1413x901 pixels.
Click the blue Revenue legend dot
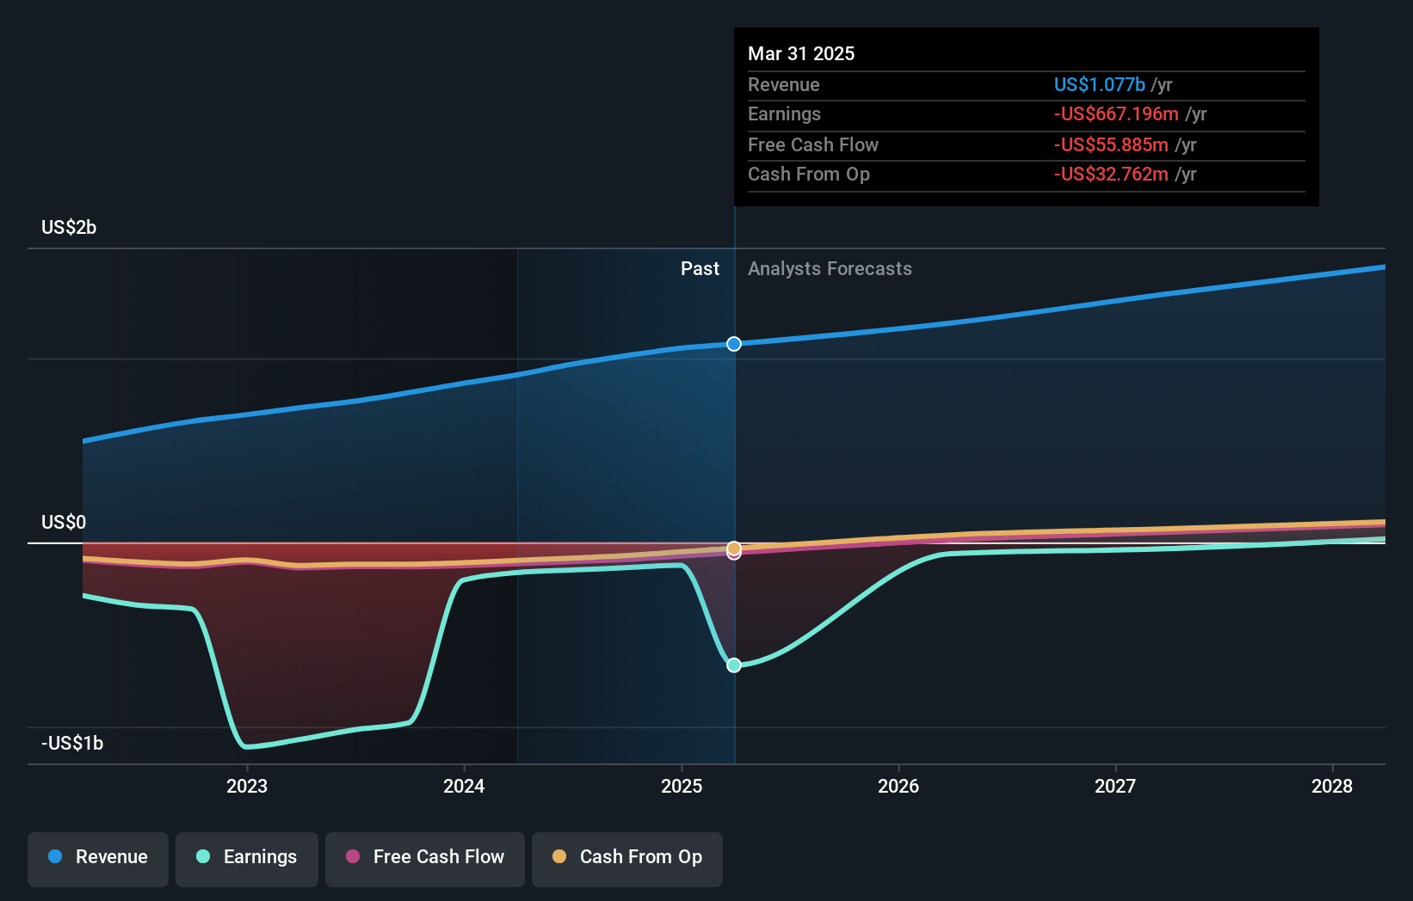pos(55,856)
